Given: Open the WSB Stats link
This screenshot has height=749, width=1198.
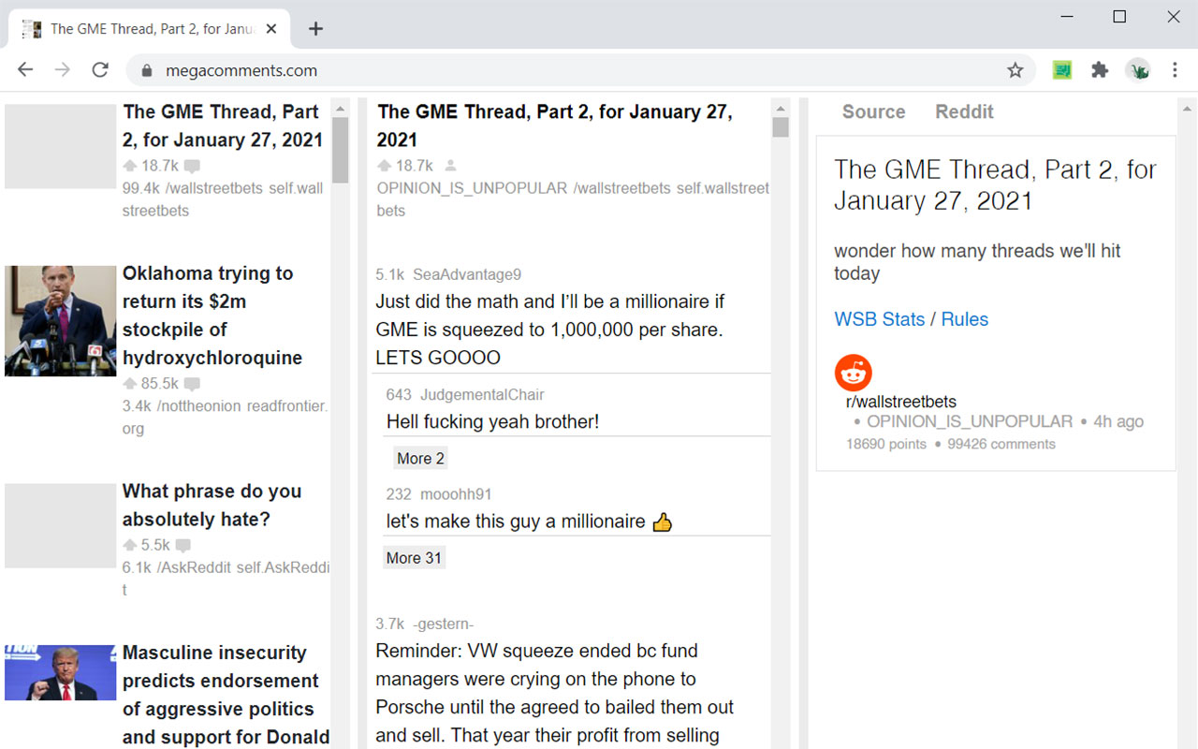Looking at the screenshot, I should (879, 318).
